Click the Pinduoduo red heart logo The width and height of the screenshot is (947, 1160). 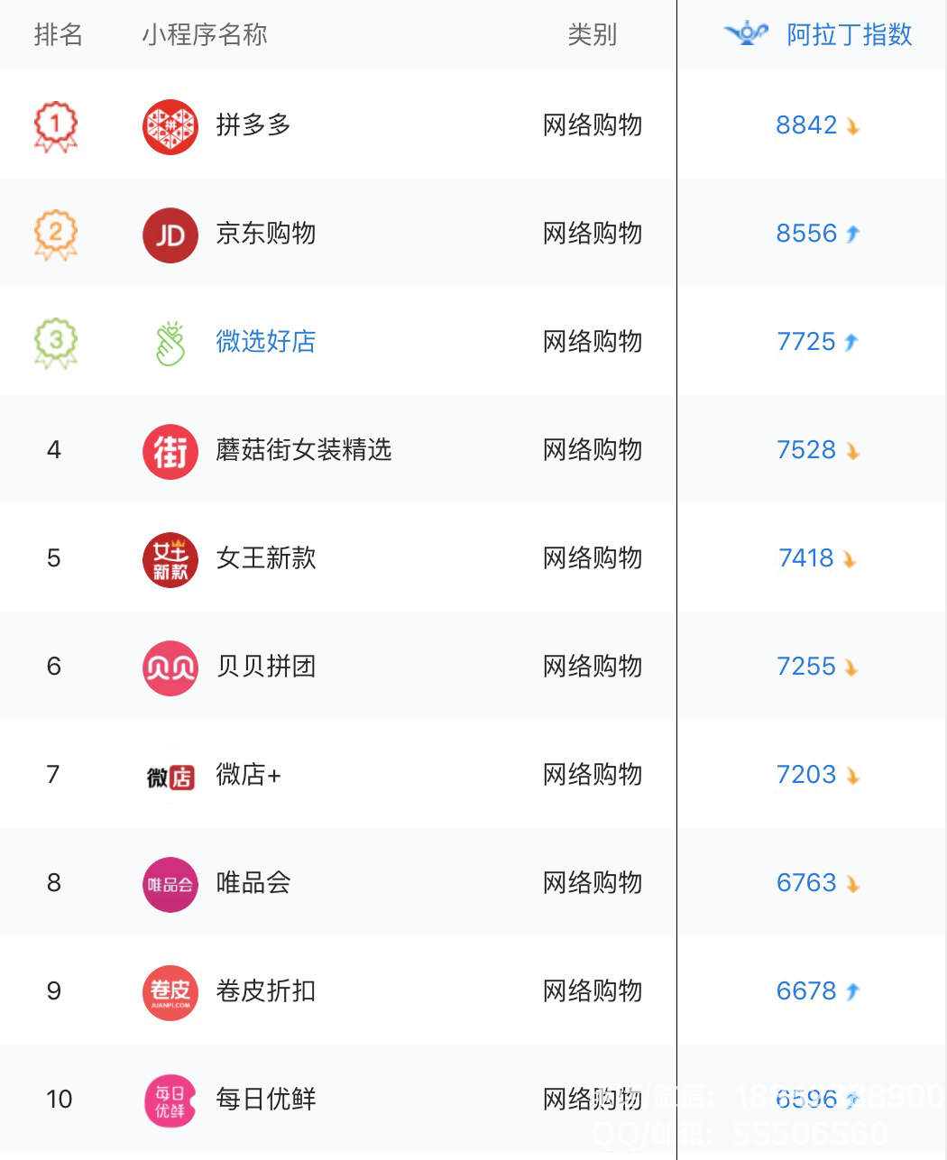pos(170,126)
